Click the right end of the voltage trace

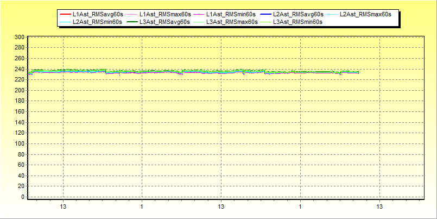[x=358, y=72]
